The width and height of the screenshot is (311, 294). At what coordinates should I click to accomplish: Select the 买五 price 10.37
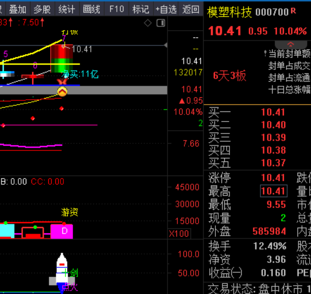tap(273, 163)
